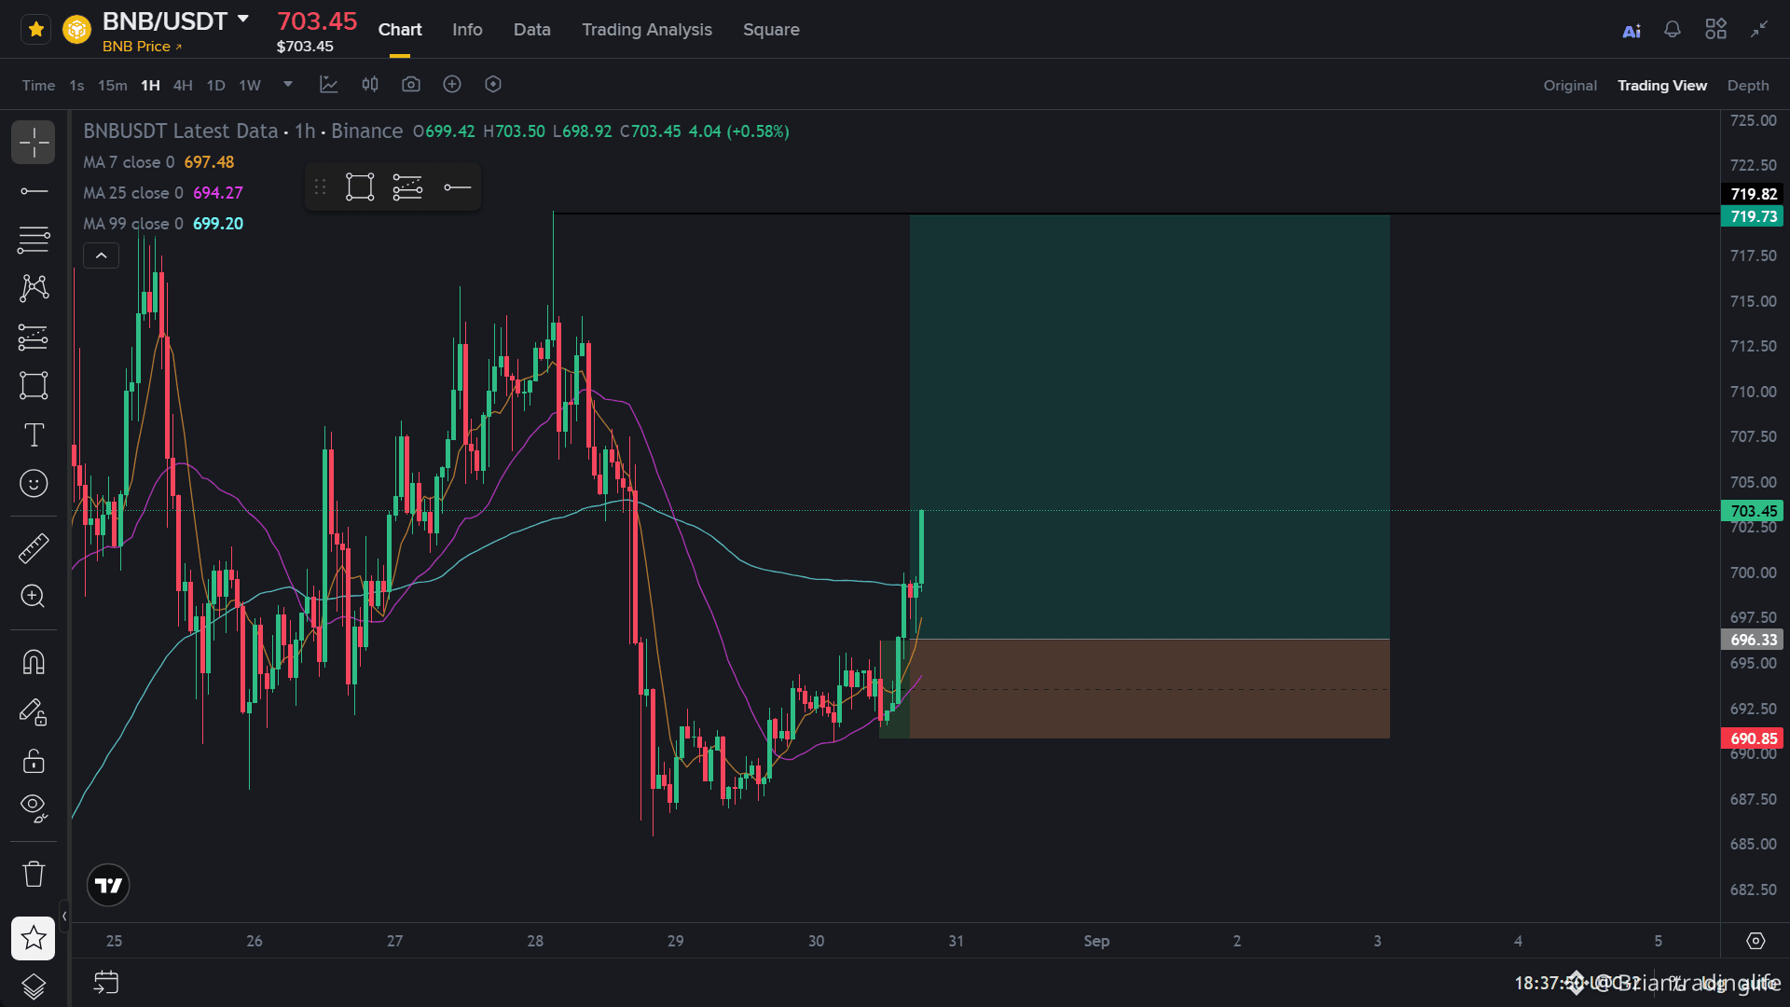Viewport: 1790px width, 1007px height.
Task: Collapse the indicator legend chevron
Action: click(101, 255)
